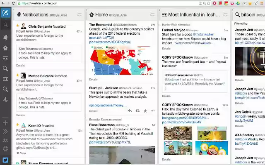
Task: Open the sidebar search icon below the compose button
Action: [x=5, y=25]
